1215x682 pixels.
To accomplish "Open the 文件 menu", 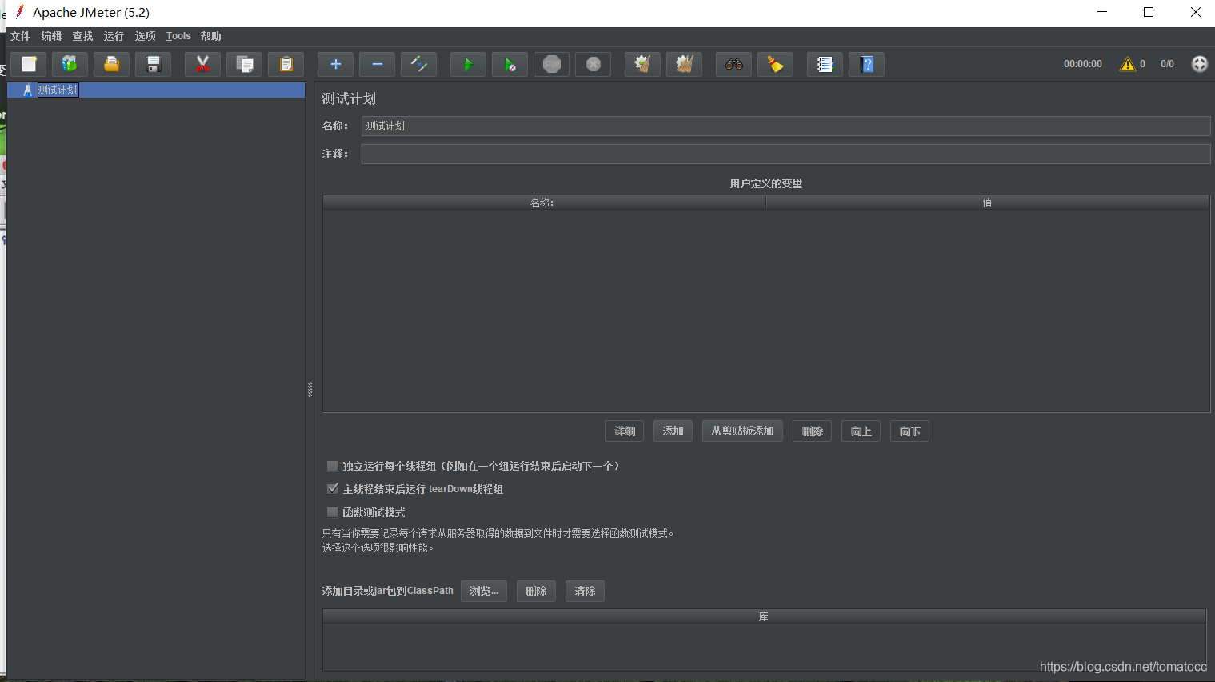I will pyautogui.click(x=21, y=36).
